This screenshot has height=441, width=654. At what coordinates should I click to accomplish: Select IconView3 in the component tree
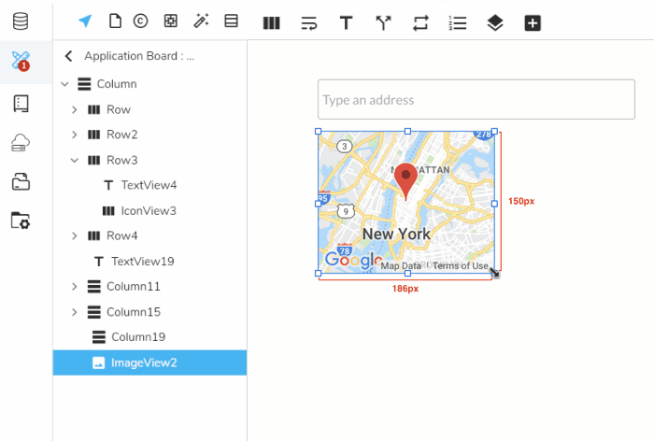click(148, 210)
